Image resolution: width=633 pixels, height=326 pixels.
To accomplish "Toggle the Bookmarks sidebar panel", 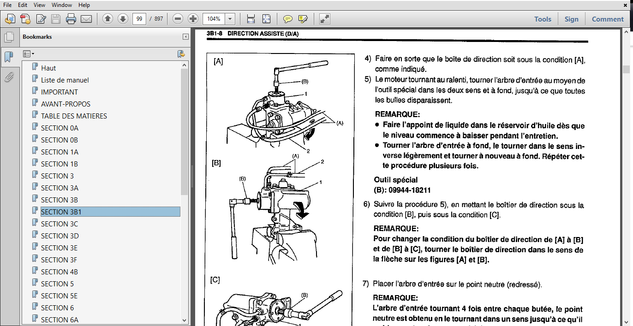I will click(x=10, y=56).
